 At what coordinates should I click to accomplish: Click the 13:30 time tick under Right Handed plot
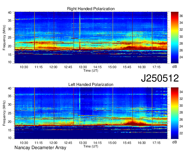pyautogui.click(x=83, y=67)
